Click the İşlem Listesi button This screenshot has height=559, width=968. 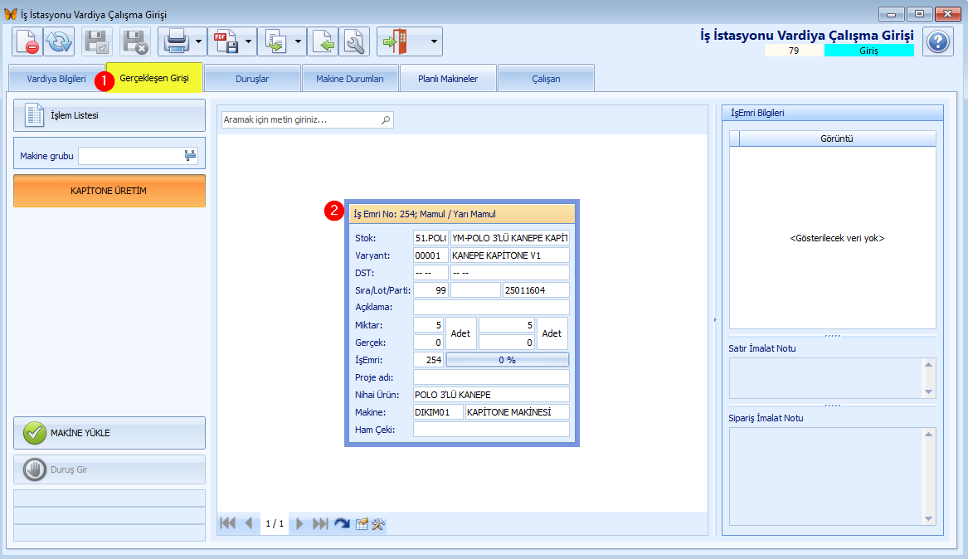coord(109,115)
